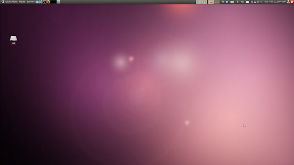
Task: Open the battery indicator
Action: click(232, 2)
